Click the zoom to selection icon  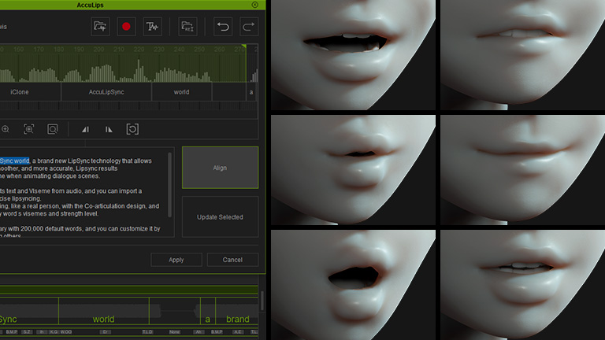pyautogui.click(x=29, y=129)
